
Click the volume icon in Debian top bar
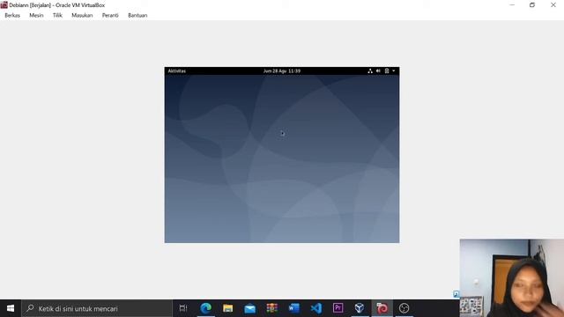pos(378,70)
